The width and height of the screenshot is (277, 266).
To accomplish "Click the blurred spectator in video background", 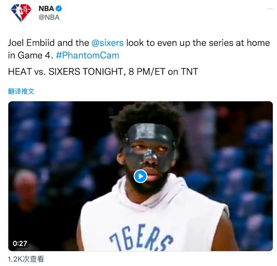I will [x=26, y=190].
